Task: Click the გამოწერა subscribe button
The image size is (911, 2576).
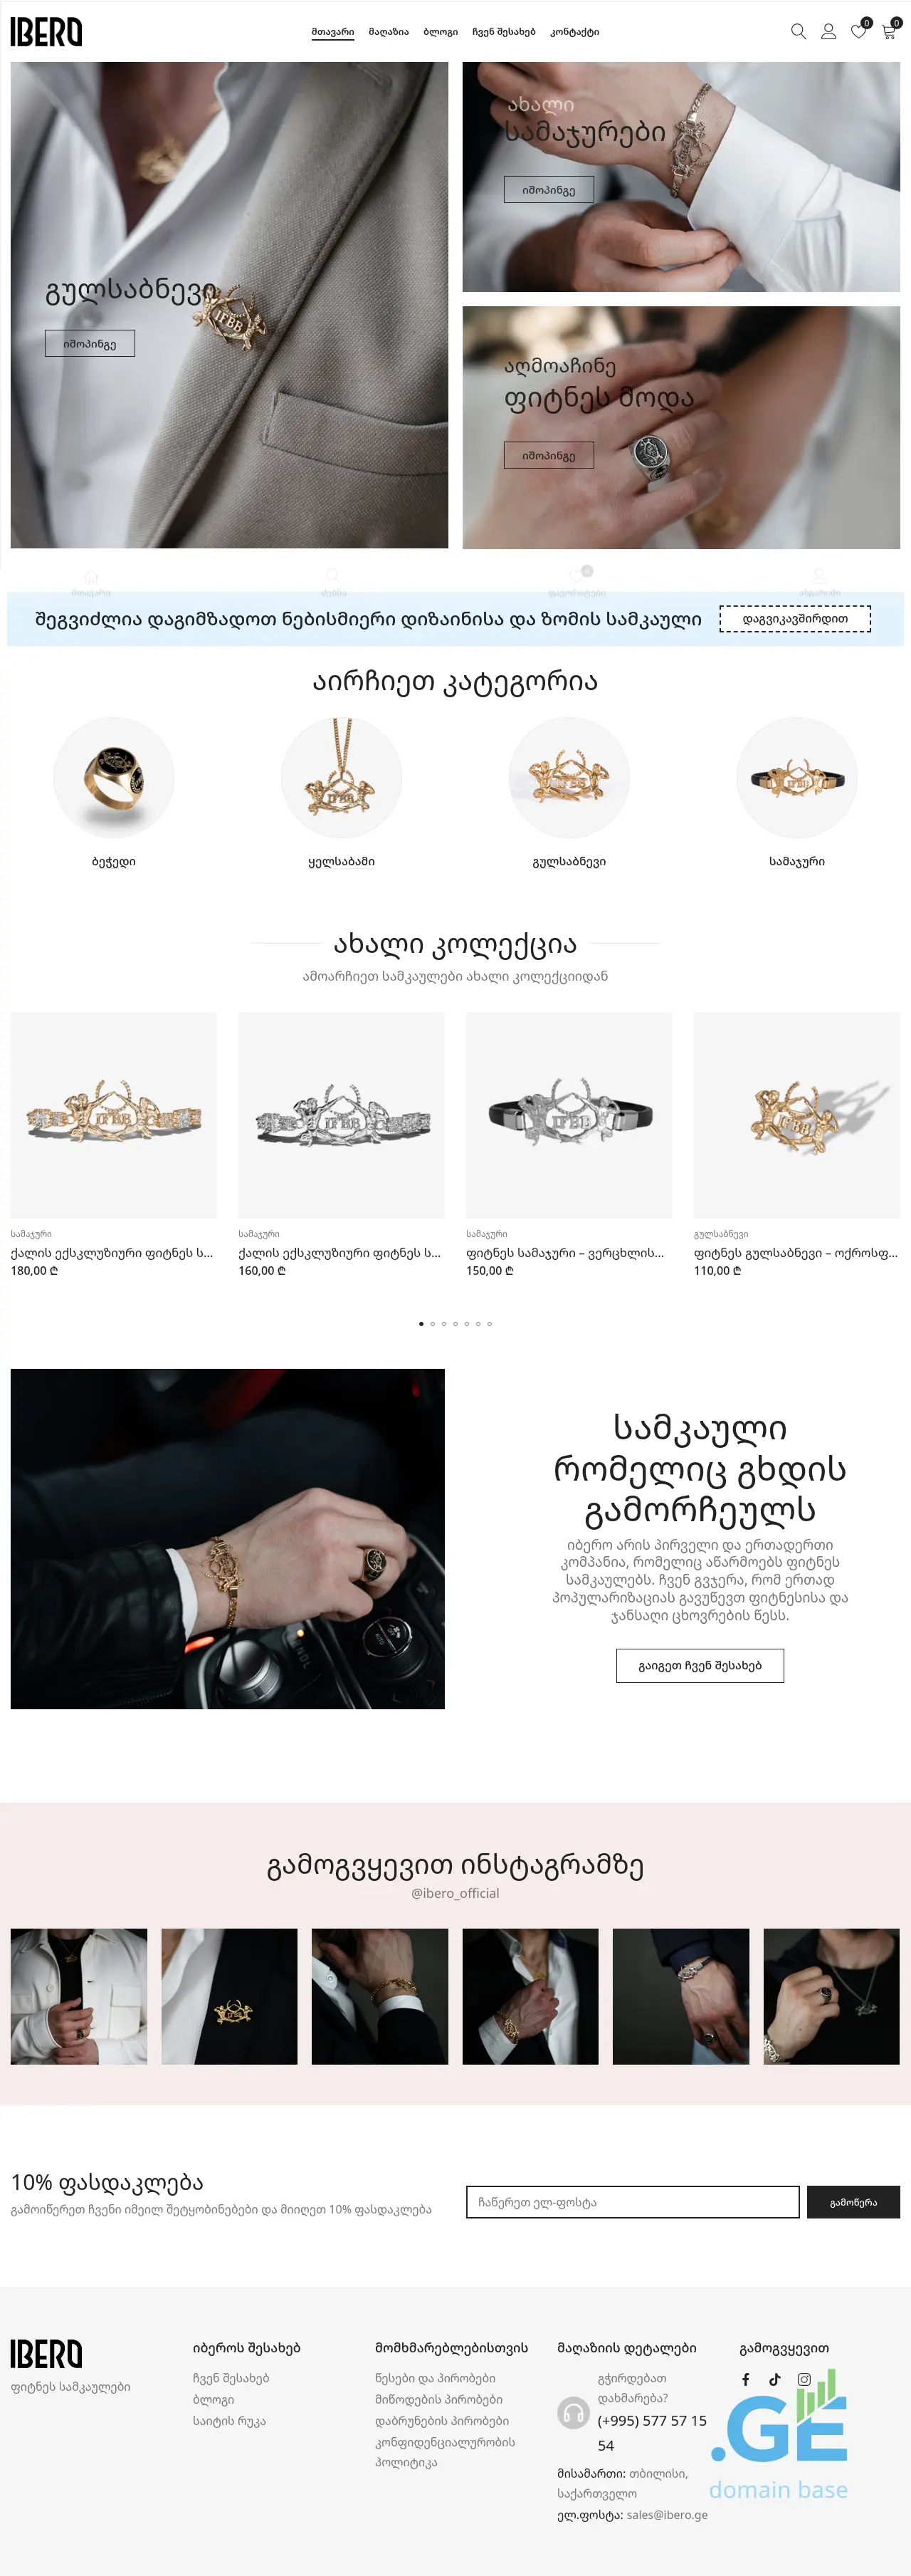Action: point(853,2201)
